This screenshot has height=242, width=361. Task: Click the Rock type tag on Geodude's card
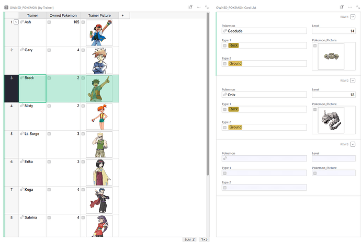[x=233, y=45]
